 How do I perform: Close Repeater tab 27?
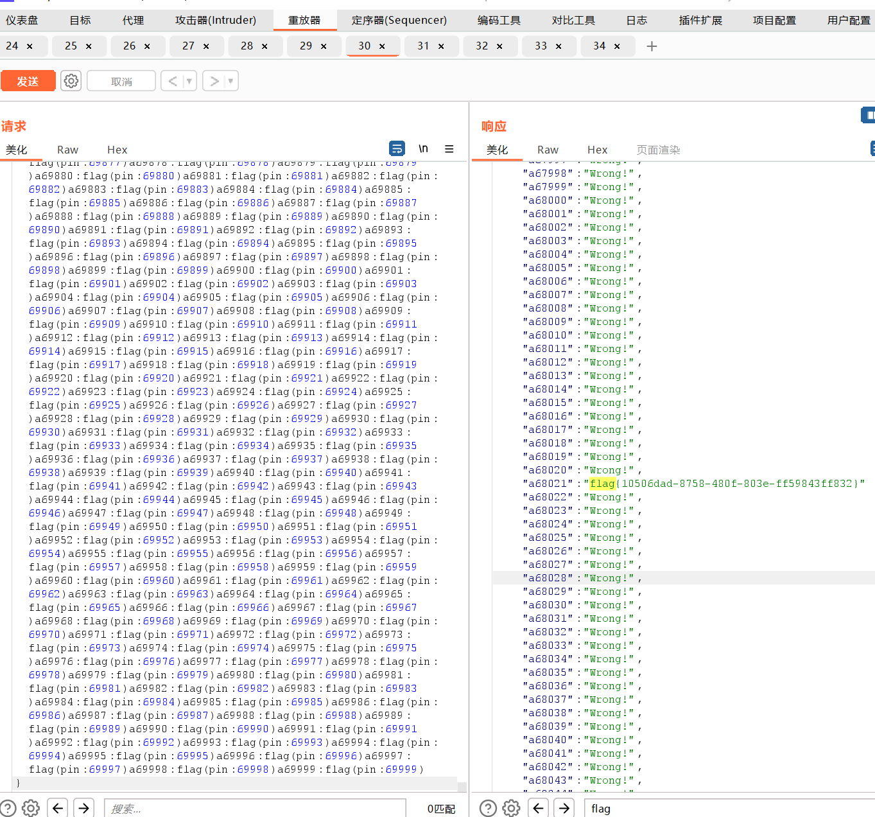(x=206, y=46)
